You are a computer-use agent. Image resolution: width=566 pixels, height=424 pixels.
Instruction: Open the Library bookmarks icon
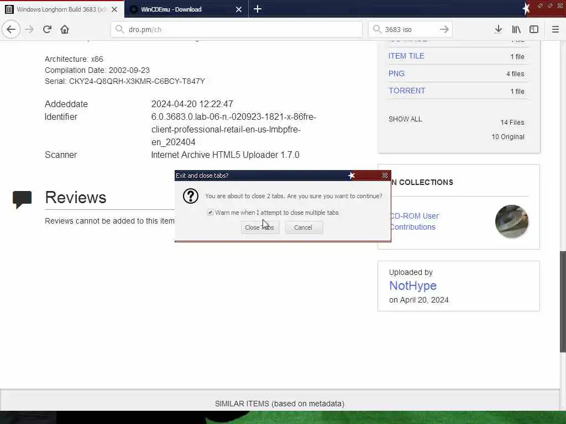[516, 29]
